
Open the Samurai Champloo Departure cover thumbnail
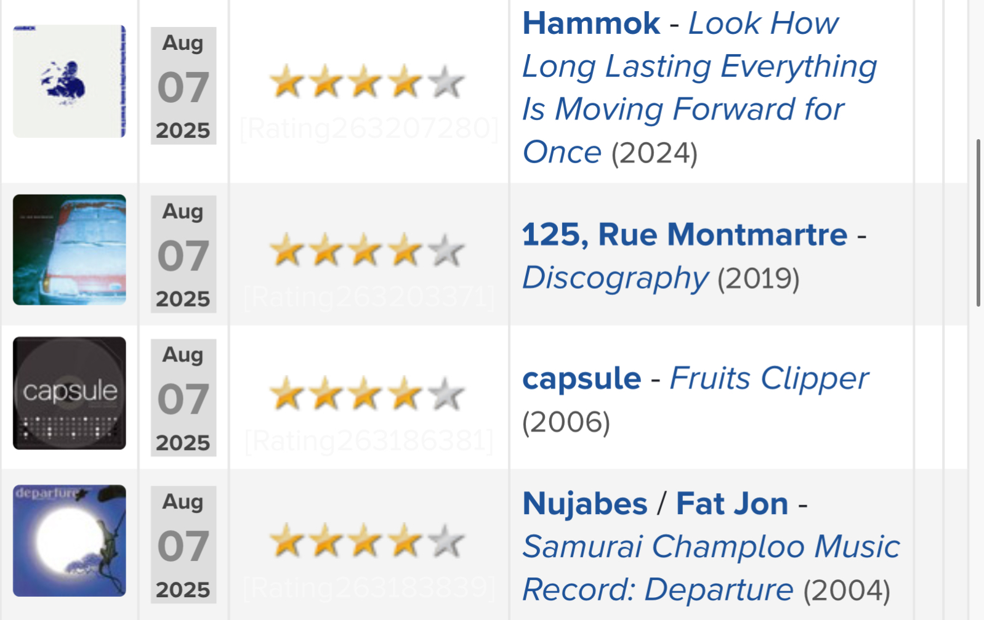click(x=70, y=541)
